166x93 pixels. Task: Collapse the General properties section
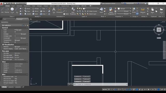click(27, 28)
